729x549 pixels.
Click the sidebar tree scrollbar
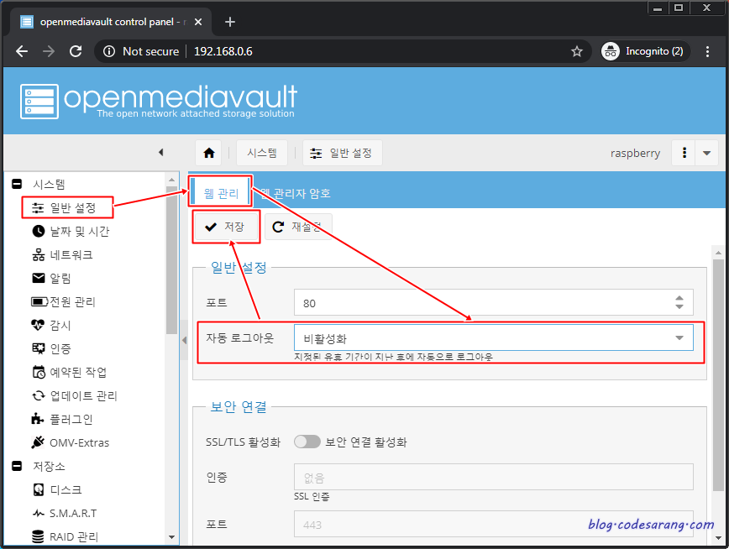(x=171, y=260)
